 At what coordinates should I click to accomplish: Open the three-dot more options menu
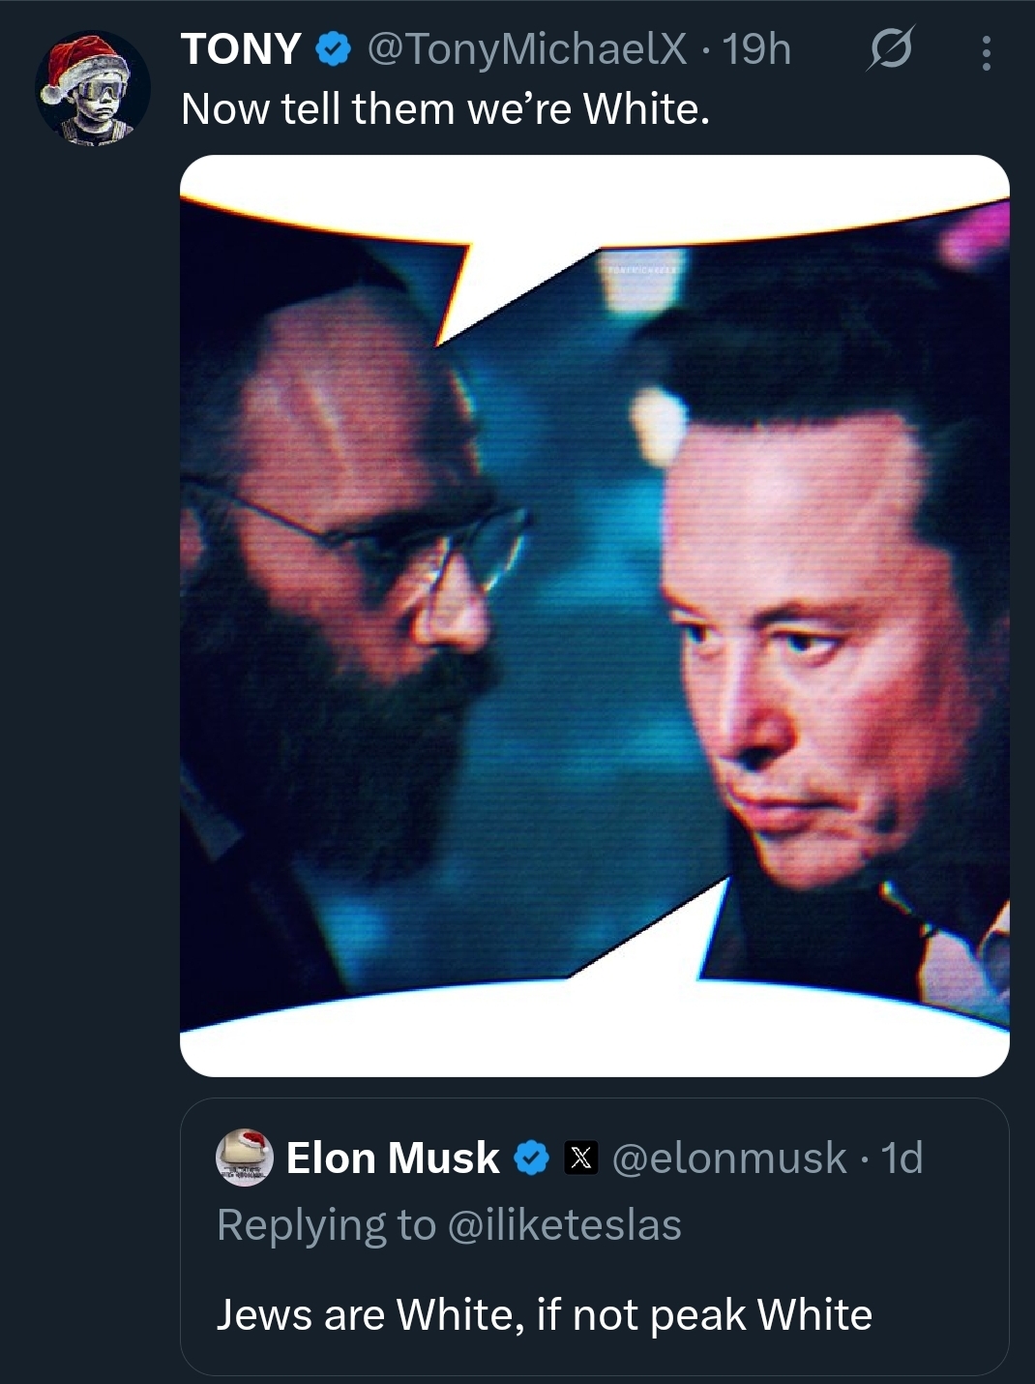tap(986, 52)
